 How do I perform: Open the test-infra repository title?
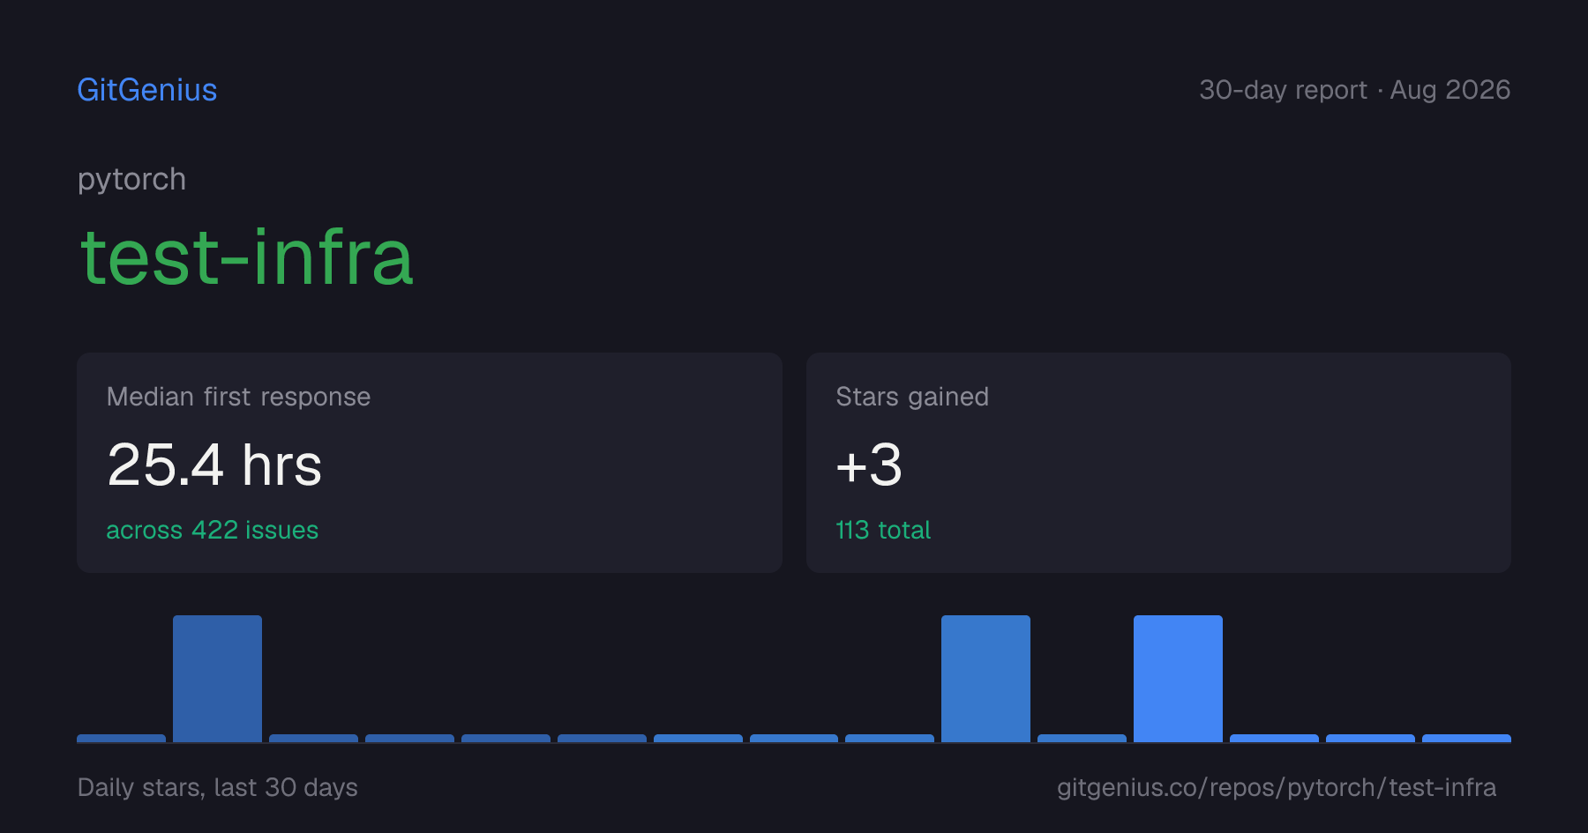(247, 257)
